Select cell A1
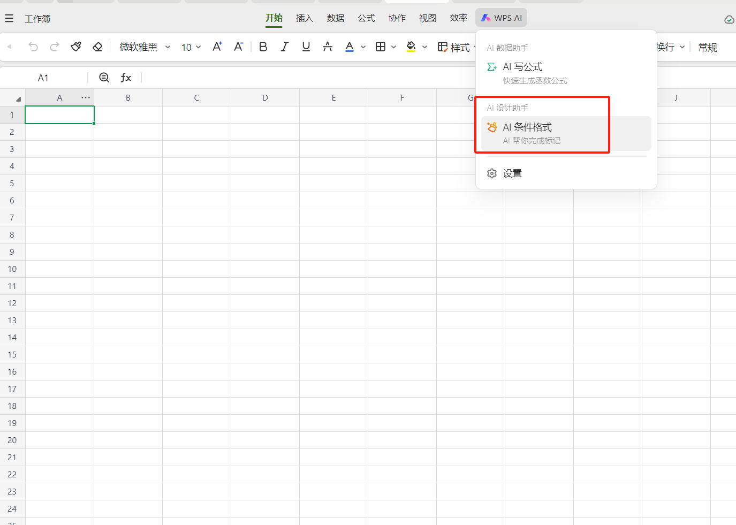The width and height of the screenshot is (736, 525). pos(59,115)
